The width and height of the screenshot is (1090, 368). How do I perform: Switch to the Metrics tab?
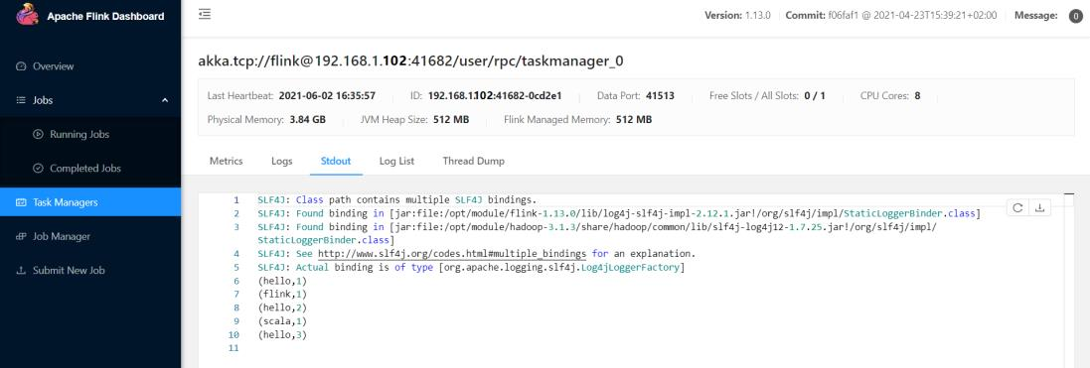click(x=226, y=161)
